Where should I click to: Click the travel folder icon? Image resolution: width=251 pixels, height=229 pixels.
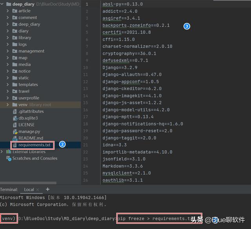tap(15, 91)
